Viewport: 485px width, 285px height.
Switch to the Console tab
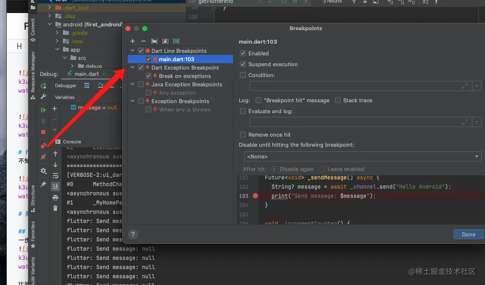(x=71, y=142)
